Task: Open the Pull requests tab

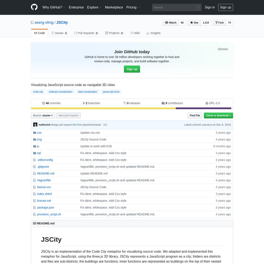Action: [86, 33]
